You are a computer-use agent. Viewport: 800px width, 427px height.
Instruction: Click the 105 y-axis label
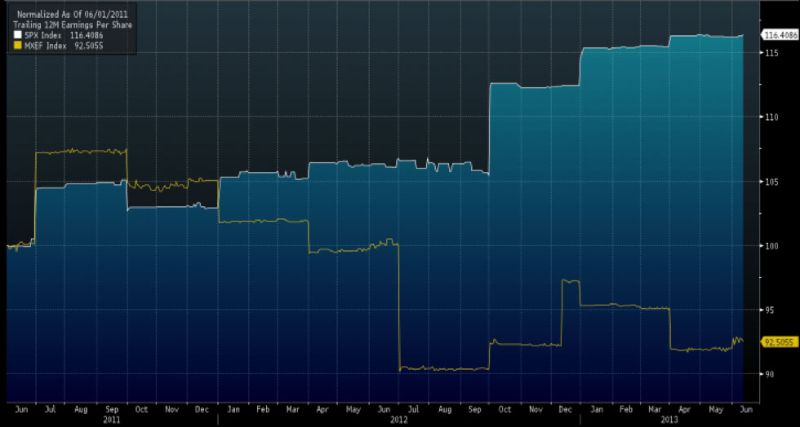771,182
